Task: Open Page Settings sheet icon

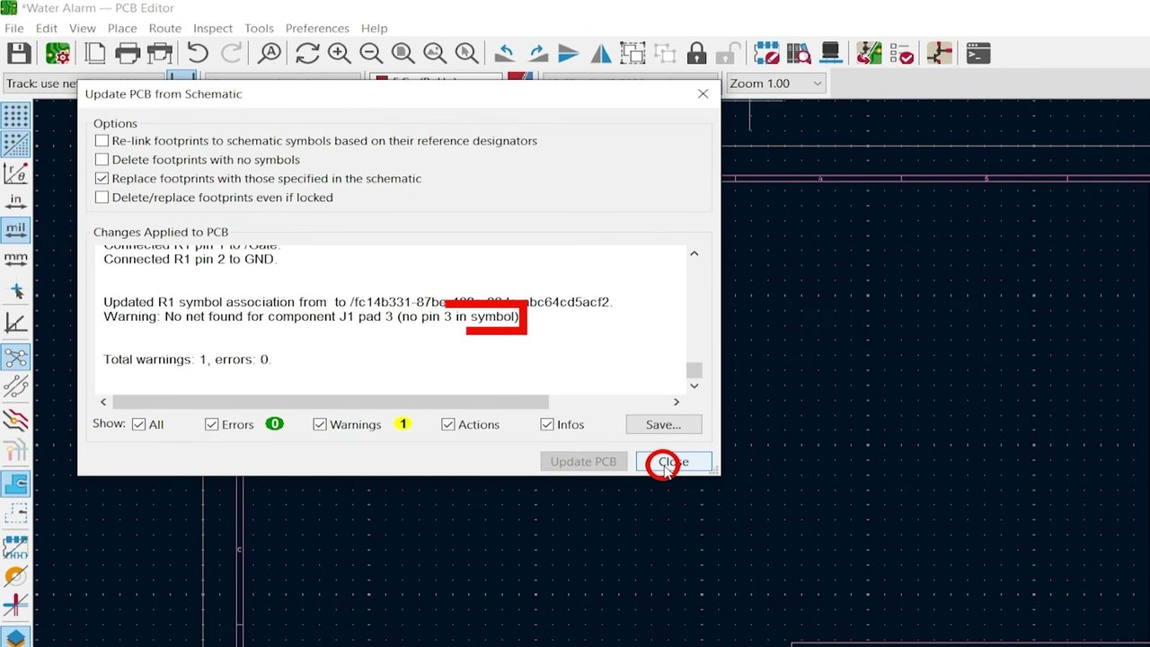Action: (95, 54)
